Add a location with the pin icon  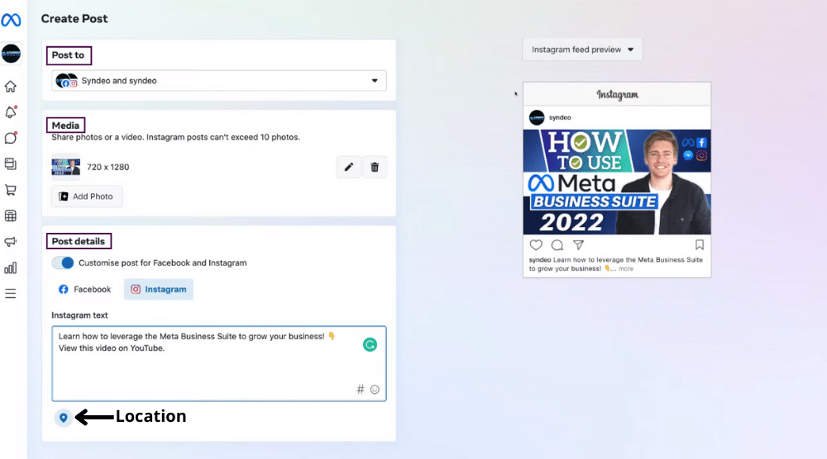[64, 418]
